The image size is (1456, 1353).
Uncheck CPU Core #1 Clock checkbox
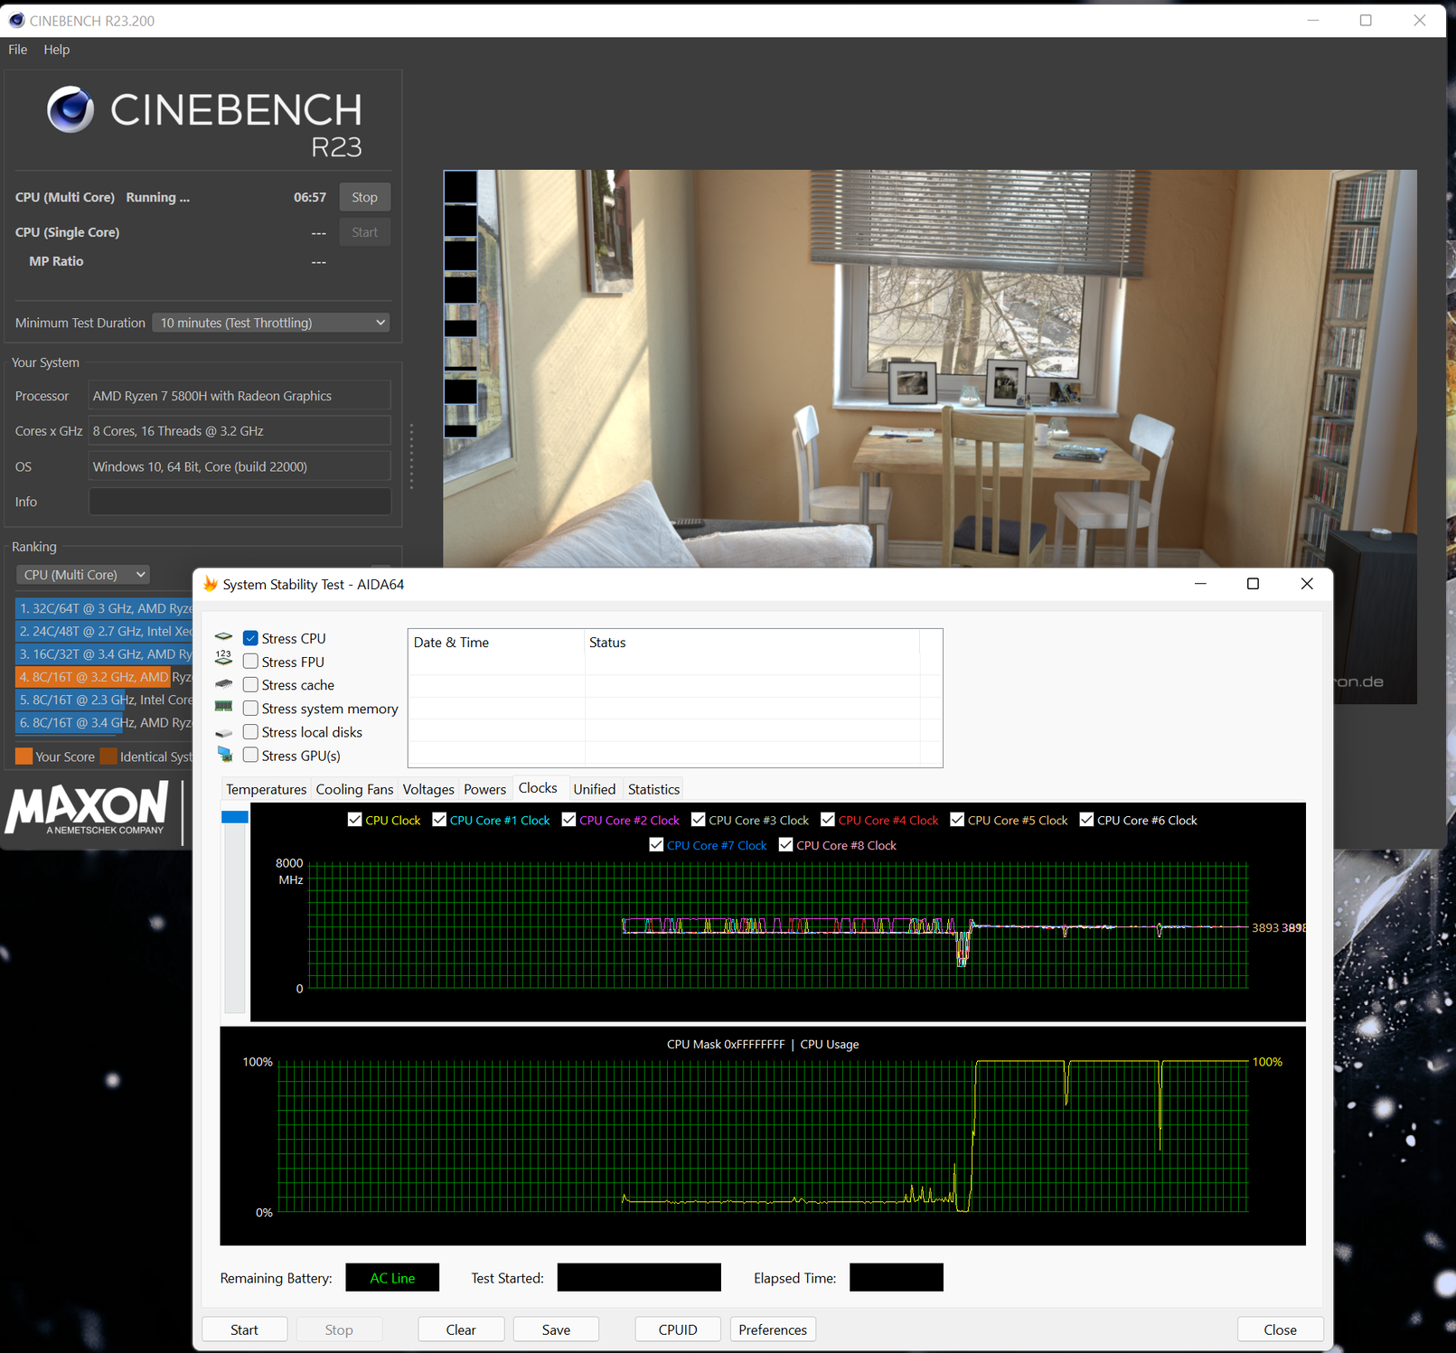tap(439, 820)
